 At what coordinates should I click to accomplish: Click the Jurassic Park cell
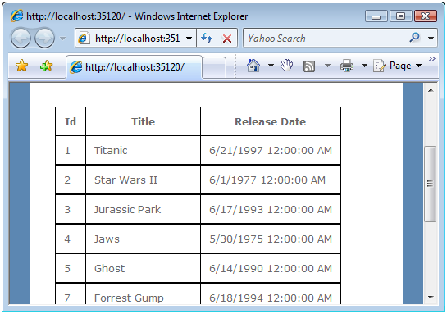143,209
